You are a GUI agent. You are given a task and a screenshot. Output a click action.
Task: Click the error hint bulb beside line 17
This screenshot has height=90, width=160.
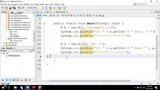tap(40, 56)
